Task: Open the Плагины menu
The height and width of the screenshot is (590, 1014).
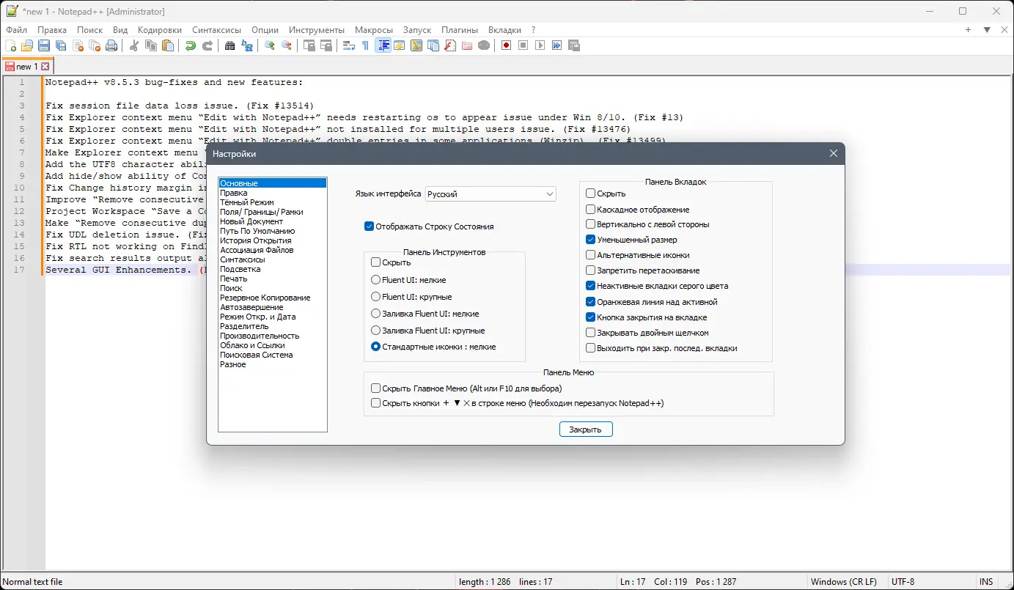Action: click(460, 30)
